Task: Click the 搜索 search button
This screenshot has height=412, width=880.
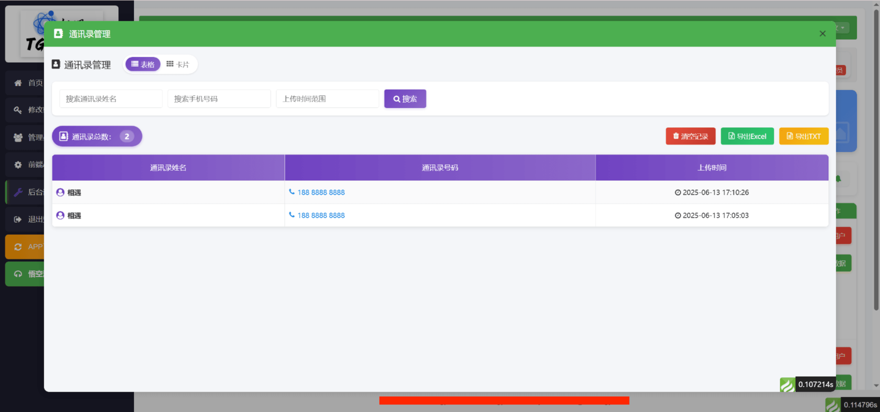Action: pyautogui.click(x=405, y=99)
